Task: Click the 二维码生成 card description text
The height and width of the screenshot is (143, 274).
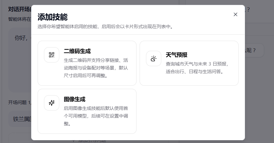Action: [96, 68]
